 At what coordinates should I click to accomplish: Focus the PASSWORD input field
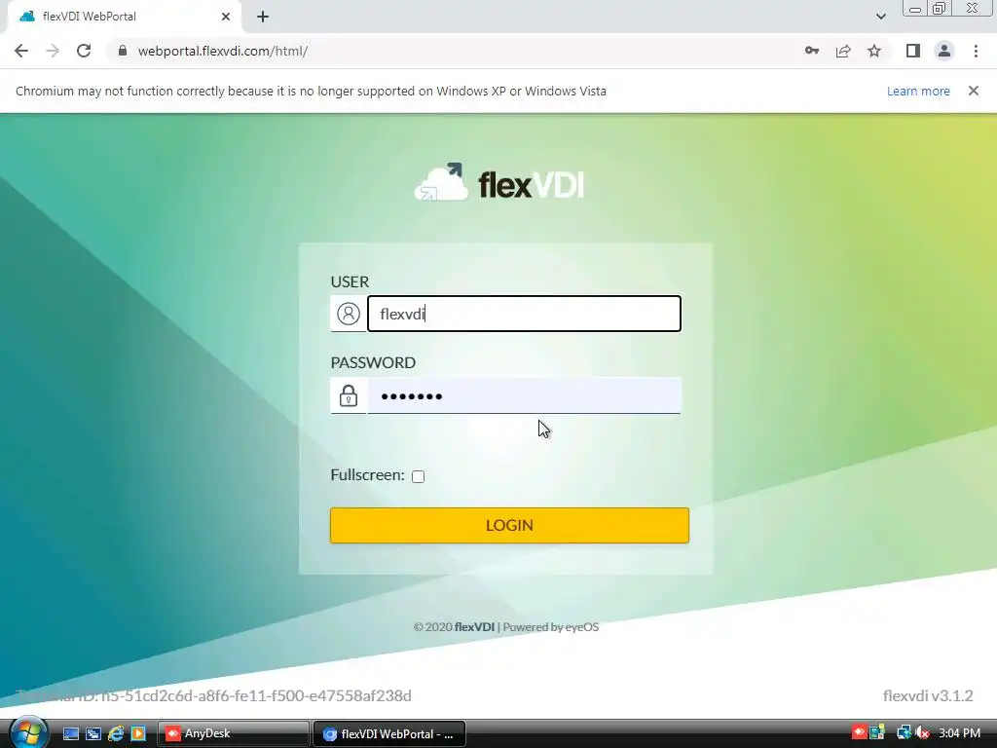click(x=525, y=395)
